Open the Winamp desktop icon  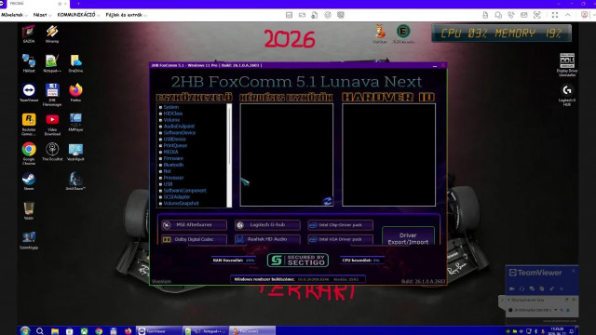point(52,33)
